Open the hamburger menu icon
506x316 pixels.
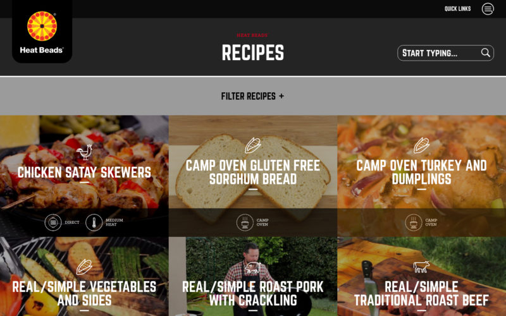(488, 9)
